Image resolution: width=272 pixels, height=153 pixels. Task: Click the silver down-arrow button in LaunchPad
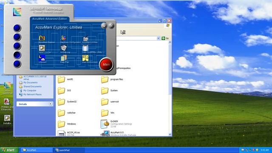104,25
